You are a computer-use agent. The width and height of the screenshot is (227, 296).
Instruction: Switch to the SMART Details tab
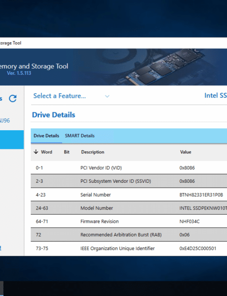coord(79,136)
